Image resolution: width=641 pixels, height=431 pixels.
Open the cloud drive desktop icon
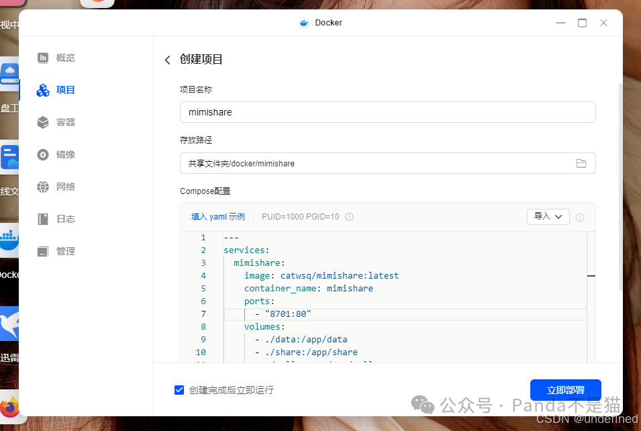point(9,75)
